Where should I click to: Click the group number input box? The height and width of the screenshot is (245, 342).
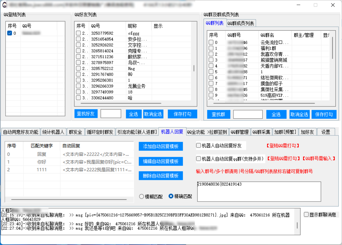coord(259,191)
